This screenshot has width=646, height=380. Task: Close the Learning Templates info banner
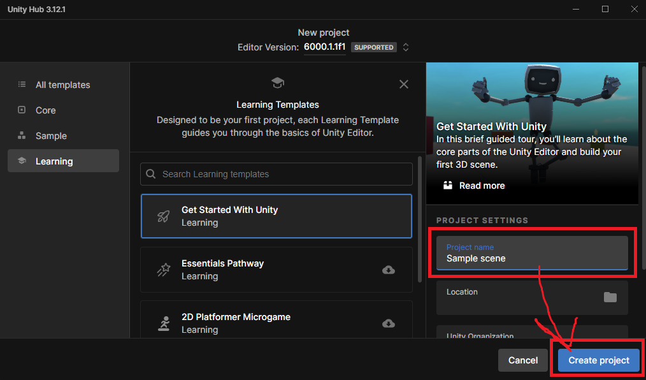[404, 84]
